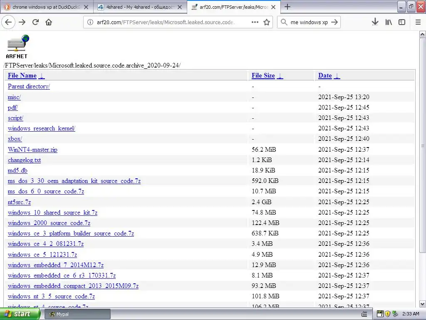The width and height of the screenshot is (426, 320).
Task: Open the pdf/ folder
Action: (x=13, y=107)
